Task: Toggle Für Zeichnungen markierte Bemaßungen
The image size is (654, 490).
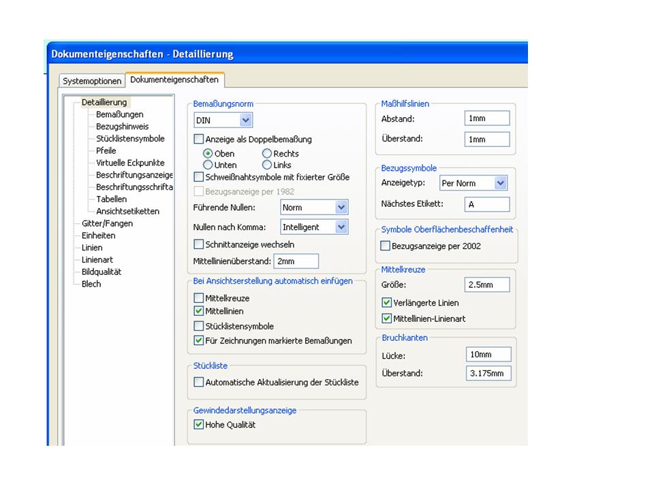Action: tap(199, 340)
